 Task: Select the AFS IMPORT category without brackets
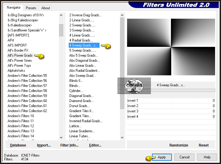(17, 45)
